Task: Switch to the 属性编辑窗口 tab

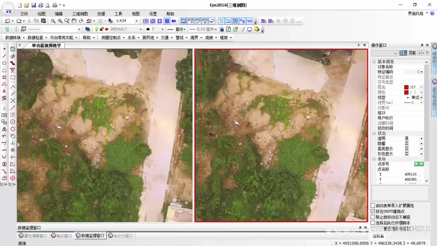Action: click(33, 236)
